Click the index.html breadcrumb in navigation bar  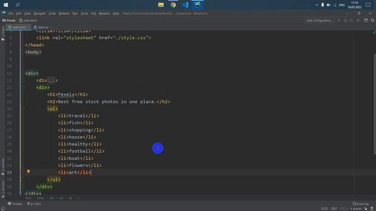[28, 21]
